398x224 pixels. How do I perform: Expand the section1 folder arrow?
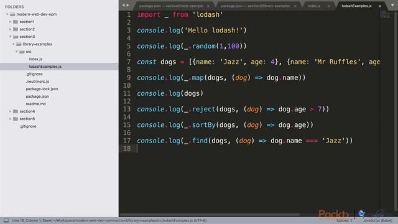click(10, 22)
